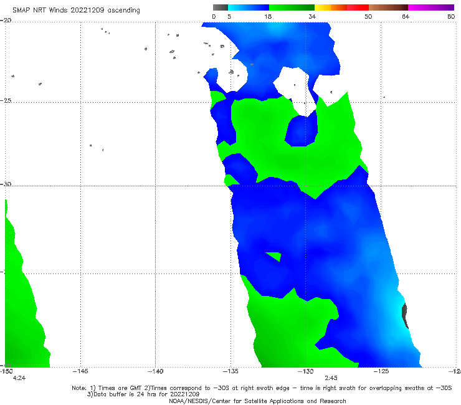
Task: Click swath time label '2:45'
Action: (x=331, y=378)
